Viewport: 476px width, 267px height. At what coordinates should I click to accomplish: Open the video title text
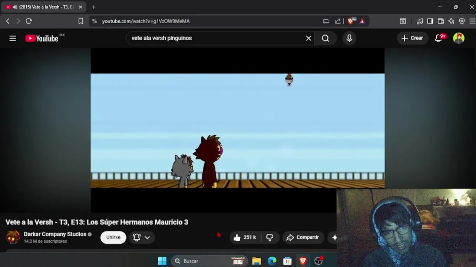pos(97,222)
